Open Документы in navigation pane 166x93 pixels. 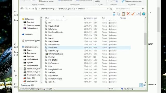[31, 53]
